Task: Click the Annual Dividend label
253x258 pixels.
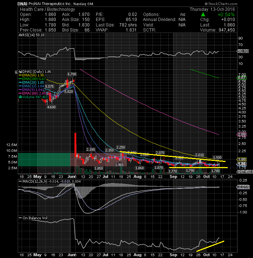Action: coord(160,20)
